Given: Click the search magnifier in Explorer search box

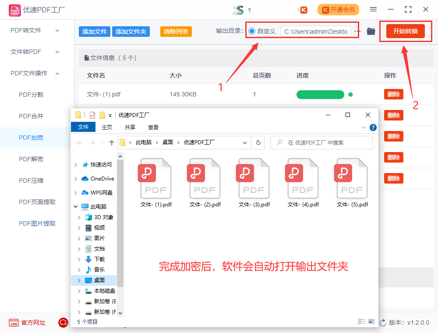Looking at the screenshot, I should point(279,142).
